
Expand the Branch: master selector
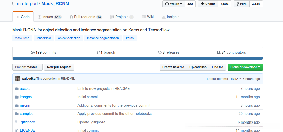(x=27, y=67)
